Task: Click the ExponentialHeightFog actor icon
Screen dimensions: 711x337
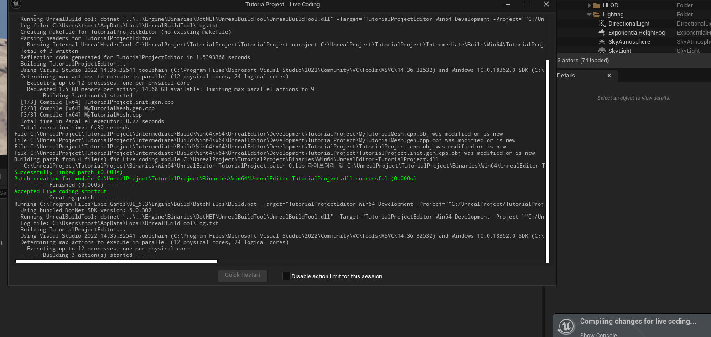Action: 602,33
